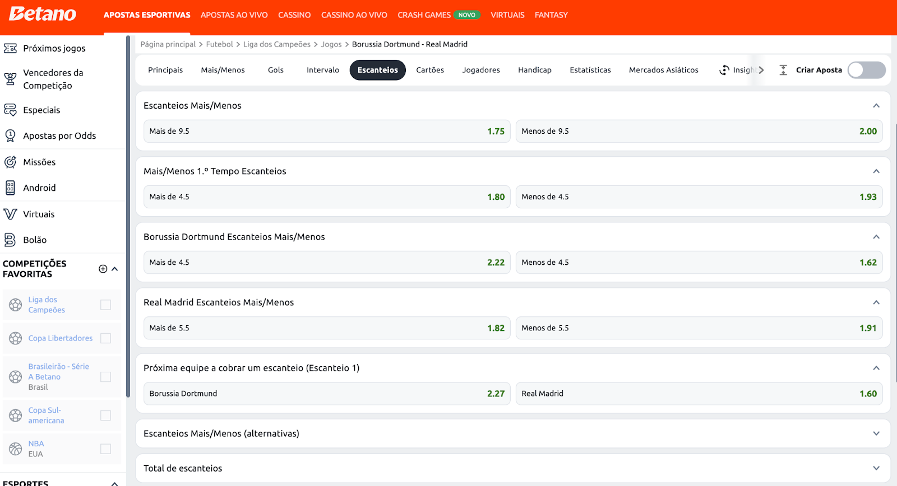
Task: Switch to Jogadores tab
Action: point(481,70)
